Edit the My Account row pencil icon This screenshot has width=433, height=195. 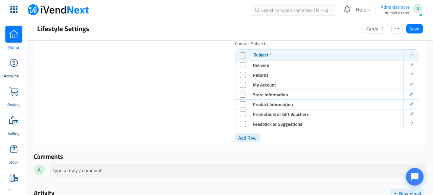[411, 85]
